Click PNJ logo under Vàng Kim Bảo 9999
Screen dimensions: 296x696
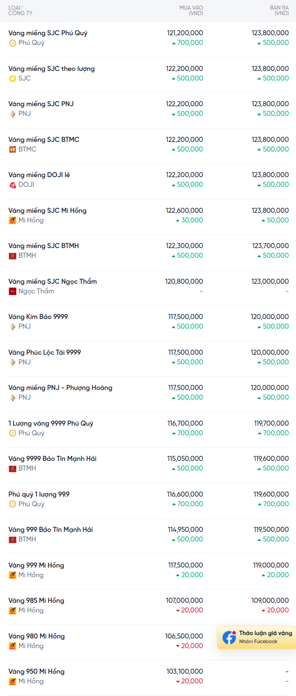pyautogui.click(x=13, y=327)
